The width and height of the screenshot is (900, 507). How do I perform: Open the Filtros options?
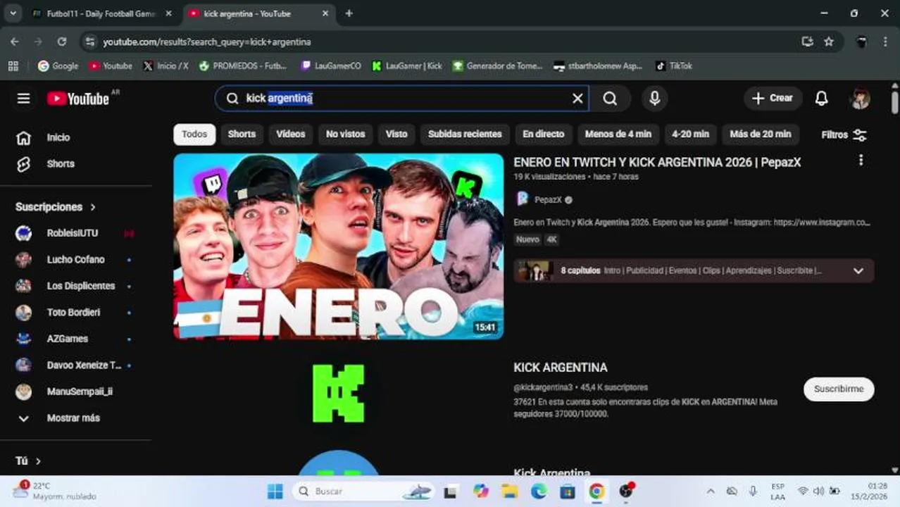[844, 134]
